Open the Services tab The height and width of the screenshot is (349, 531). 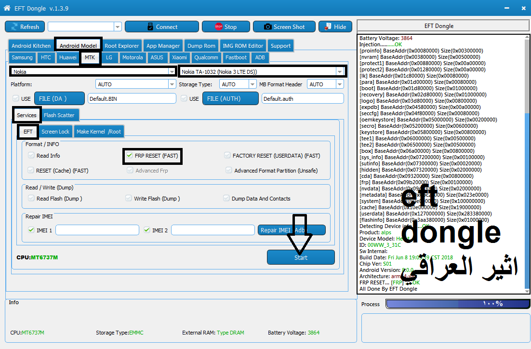pos(27,115)
